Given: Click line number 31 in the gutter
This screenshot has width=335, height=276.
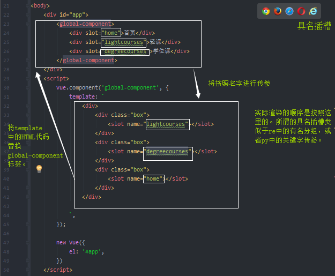Looking at the screenshot, I should pos(6,97).
